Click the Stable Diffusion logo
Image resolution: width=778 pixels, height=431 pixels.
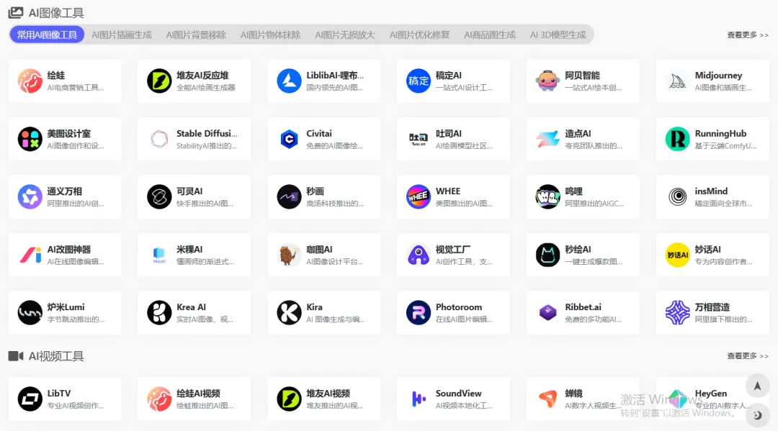pos(159,139)
